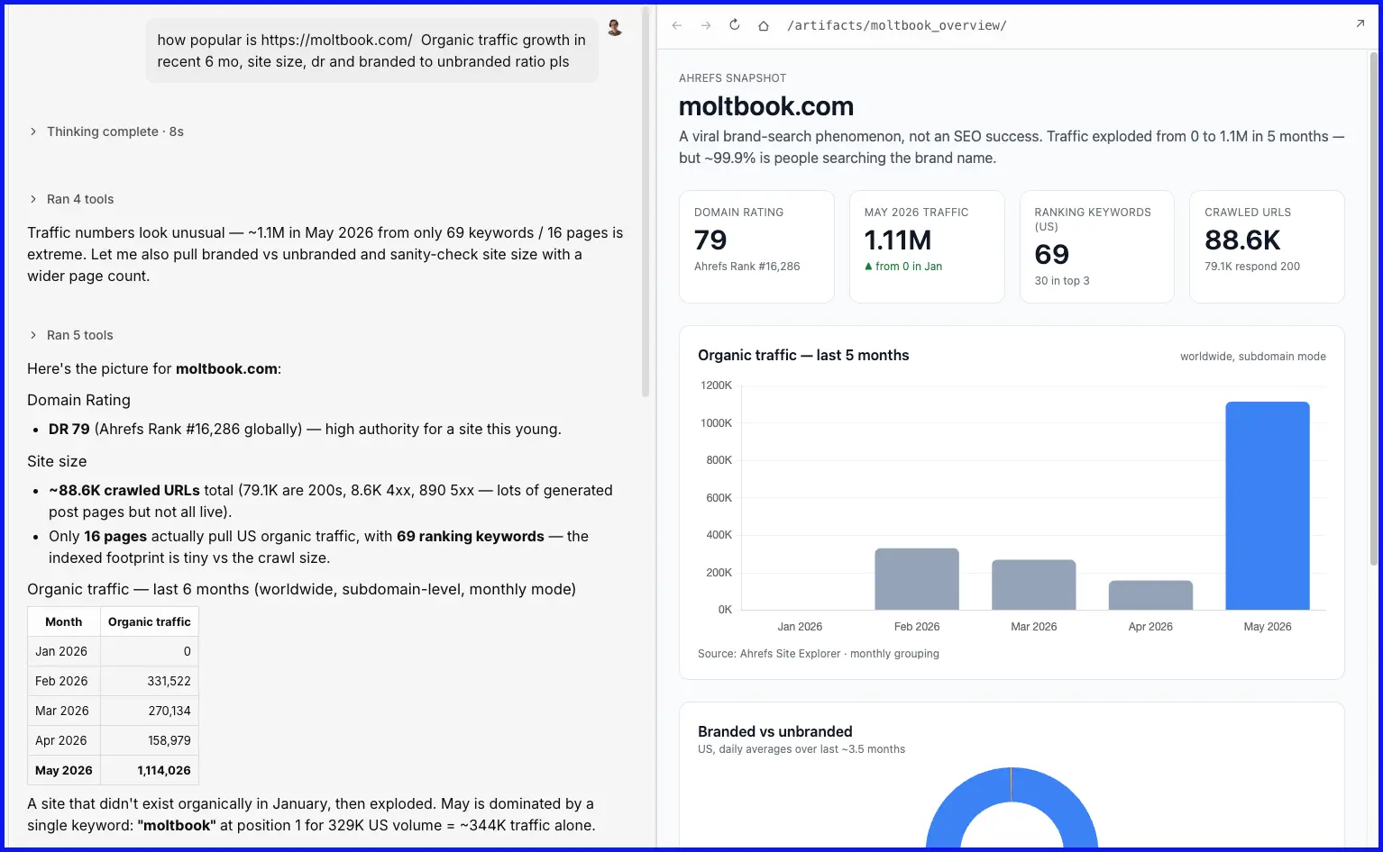The height and width of the screenshot is (852, 1383).
Task: Click the Feb 2026 gray bar
Action: (x=917, y=579)
